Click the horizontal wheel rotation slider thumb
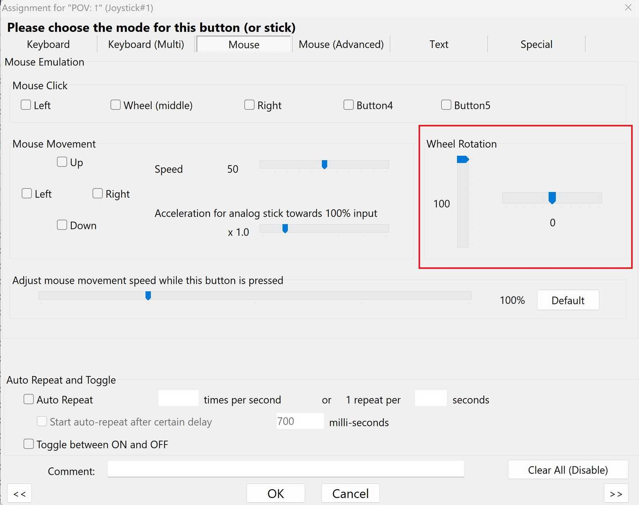Screen dimensions: 639x505 552,198
